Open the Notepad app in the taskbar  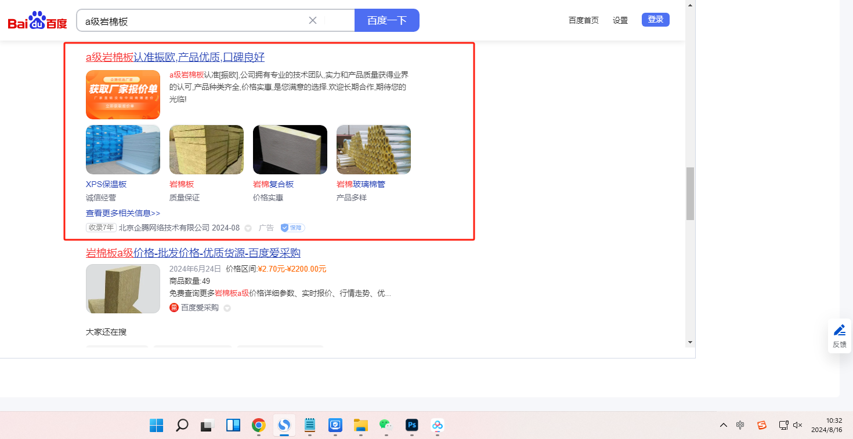pos(310,426)
